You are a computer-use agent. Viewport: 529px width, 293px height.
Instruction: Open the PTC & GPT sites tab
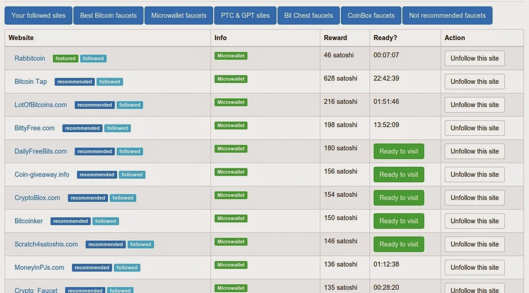point(245,15)
